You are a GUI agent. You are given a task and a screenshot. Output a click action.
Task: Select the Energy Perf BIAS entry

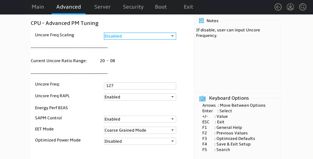click(52, 108)
